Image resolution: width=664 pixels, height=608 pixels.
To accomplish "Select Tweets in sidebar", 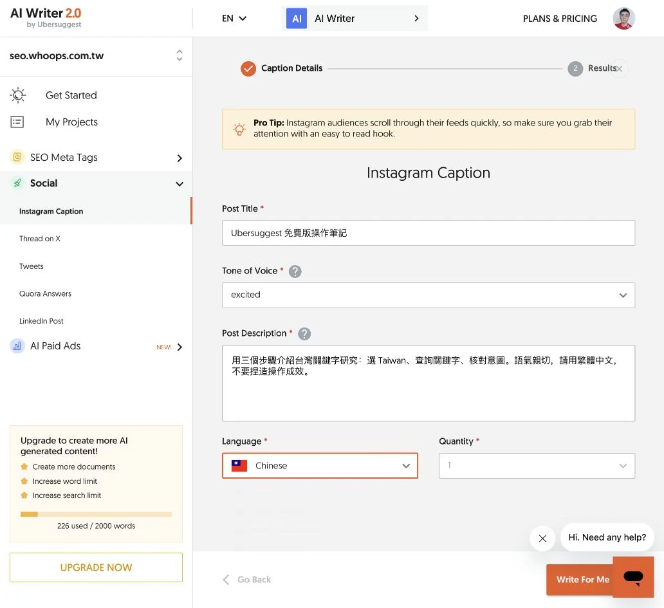I will [x=32, y=266].
